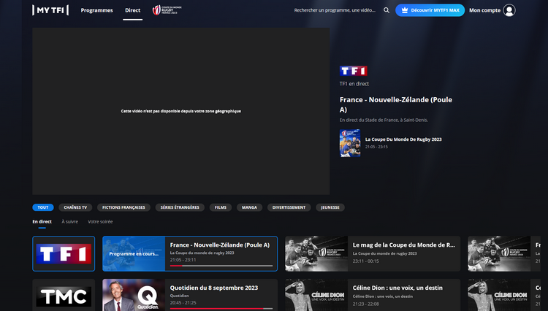The width and height of the screenshot is (548, 311).
Task: Open France - Nouvelle-Zélande (Poule A) card title
Action: (220, 245)
